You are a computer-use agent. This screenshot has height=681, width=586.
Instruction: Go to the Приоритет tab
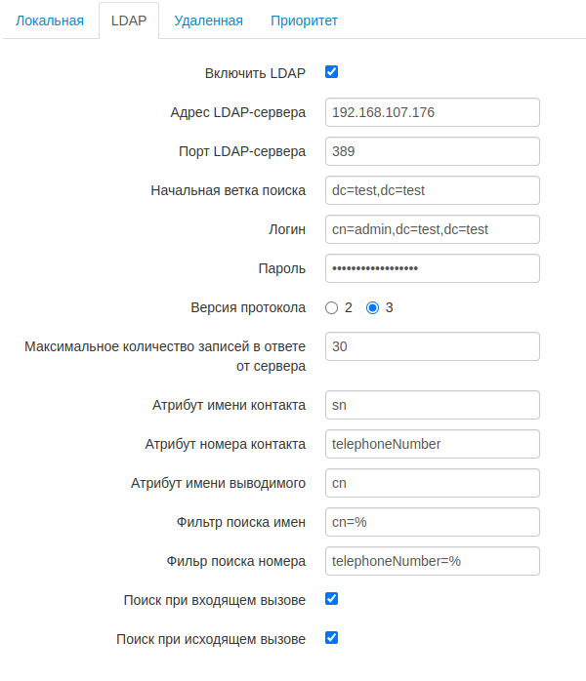click(x=304, y=20)
